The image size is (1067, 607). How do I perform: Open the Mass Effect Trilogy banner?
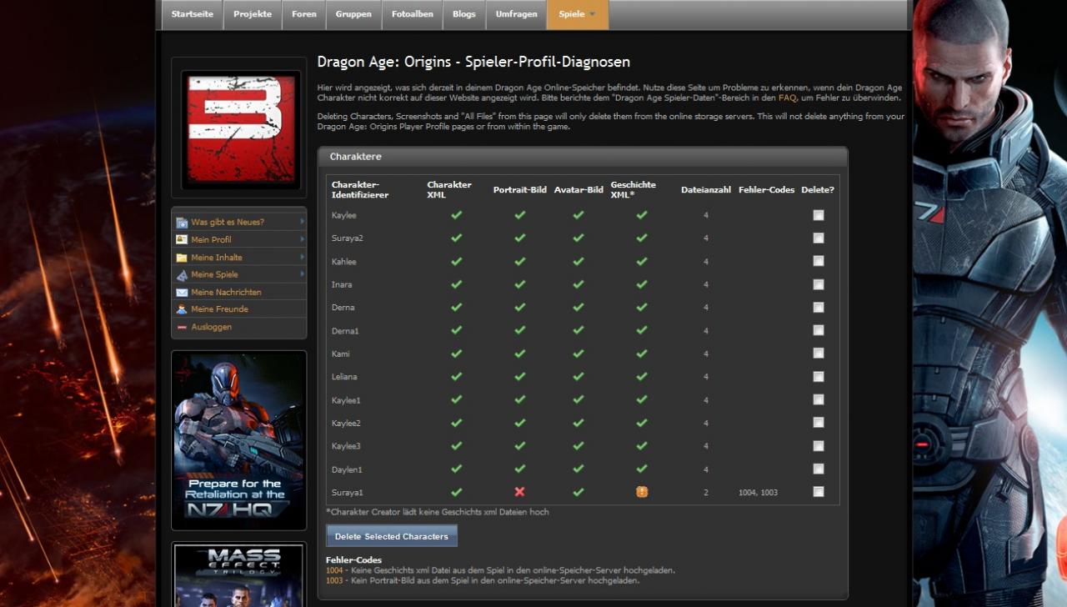point(239,576)
